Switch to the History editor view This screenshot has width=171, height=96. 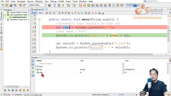pyautogui.click(x=41, y=13)
